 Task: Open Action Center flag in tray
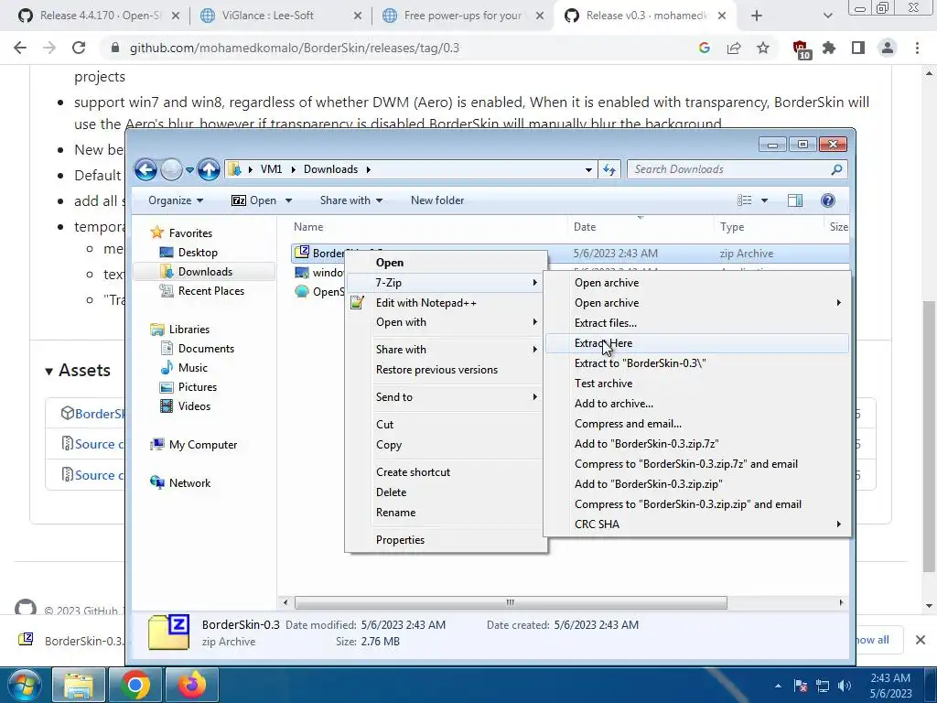click(800, 686)
